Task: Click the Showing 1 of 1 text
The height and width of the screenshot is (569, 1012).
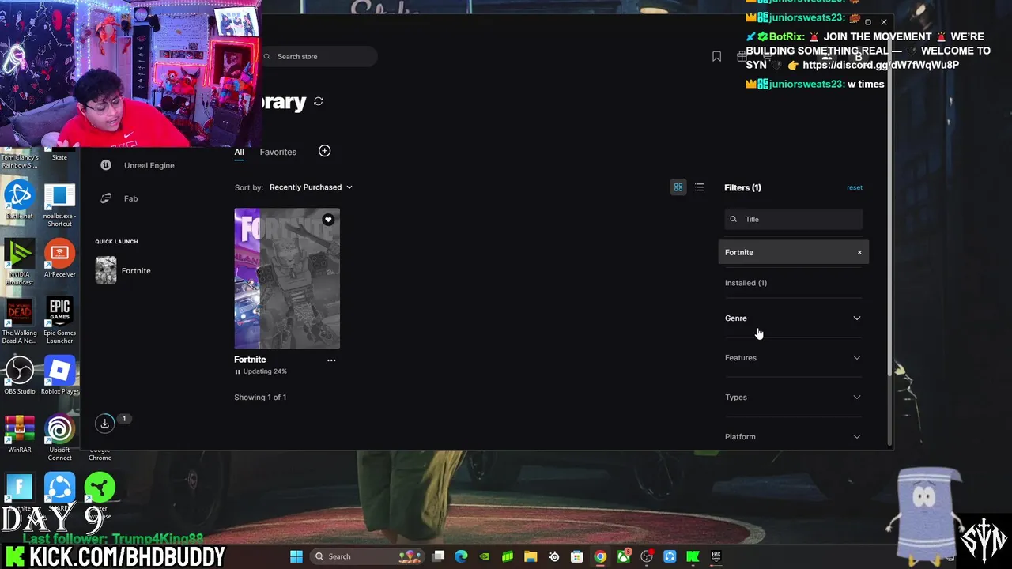Action: pos(260,397)
